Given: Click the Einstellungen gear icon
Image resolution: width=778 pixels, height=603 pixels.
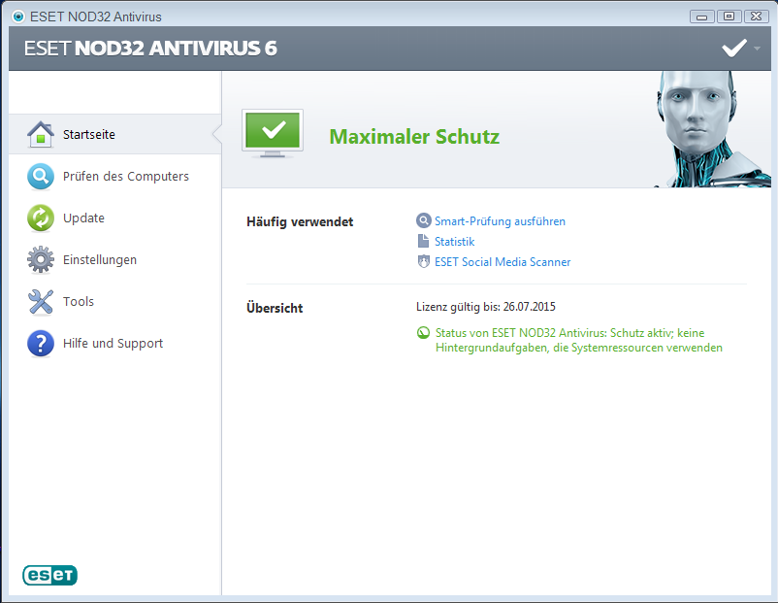Looking at the screenshot, I should tap(41, 260).
